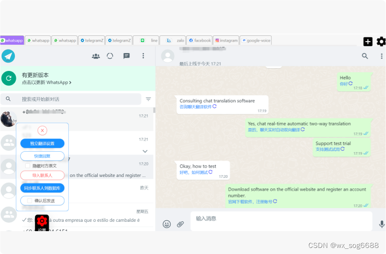
Task: Switch to the instagram tab
Action: tap(226, 41)
